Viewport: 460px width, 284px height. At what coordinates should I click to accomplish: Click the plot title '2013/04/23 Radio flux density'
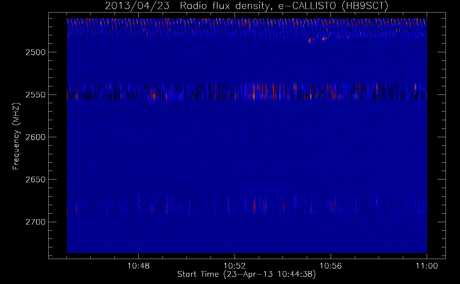(x=246, y=6)
